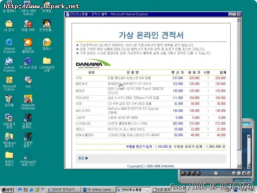Viewport: 257px width, 193px height.
Task: Select the Internet Explorer desktop icon
Action: [x=9, y=45]
